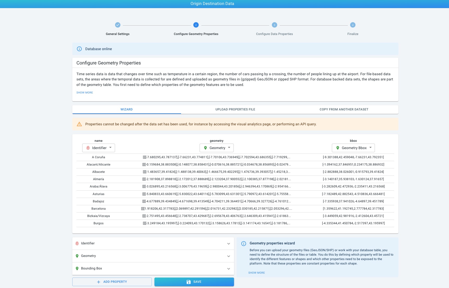Click Show More under the description text
Screen dimensions: 449x288
pos(85,93)
